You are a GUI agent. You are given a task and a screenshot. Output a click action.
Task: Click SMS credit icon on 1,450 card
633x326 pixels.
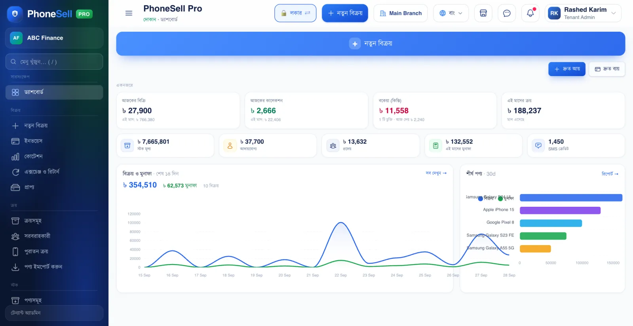point(538,145)
